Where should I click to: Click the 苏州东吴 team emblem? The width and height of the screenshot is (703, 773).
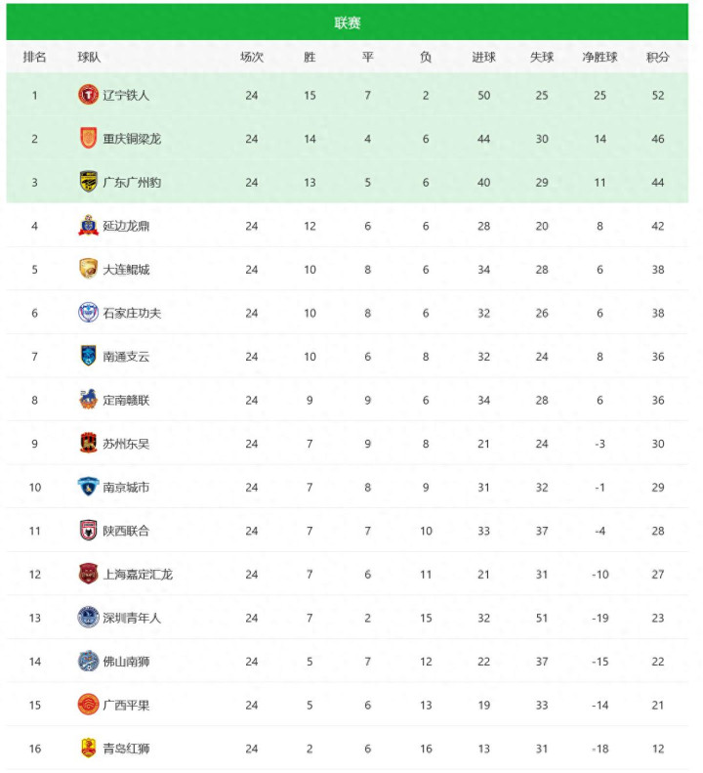pyautogui.click(x=89, y=444)
